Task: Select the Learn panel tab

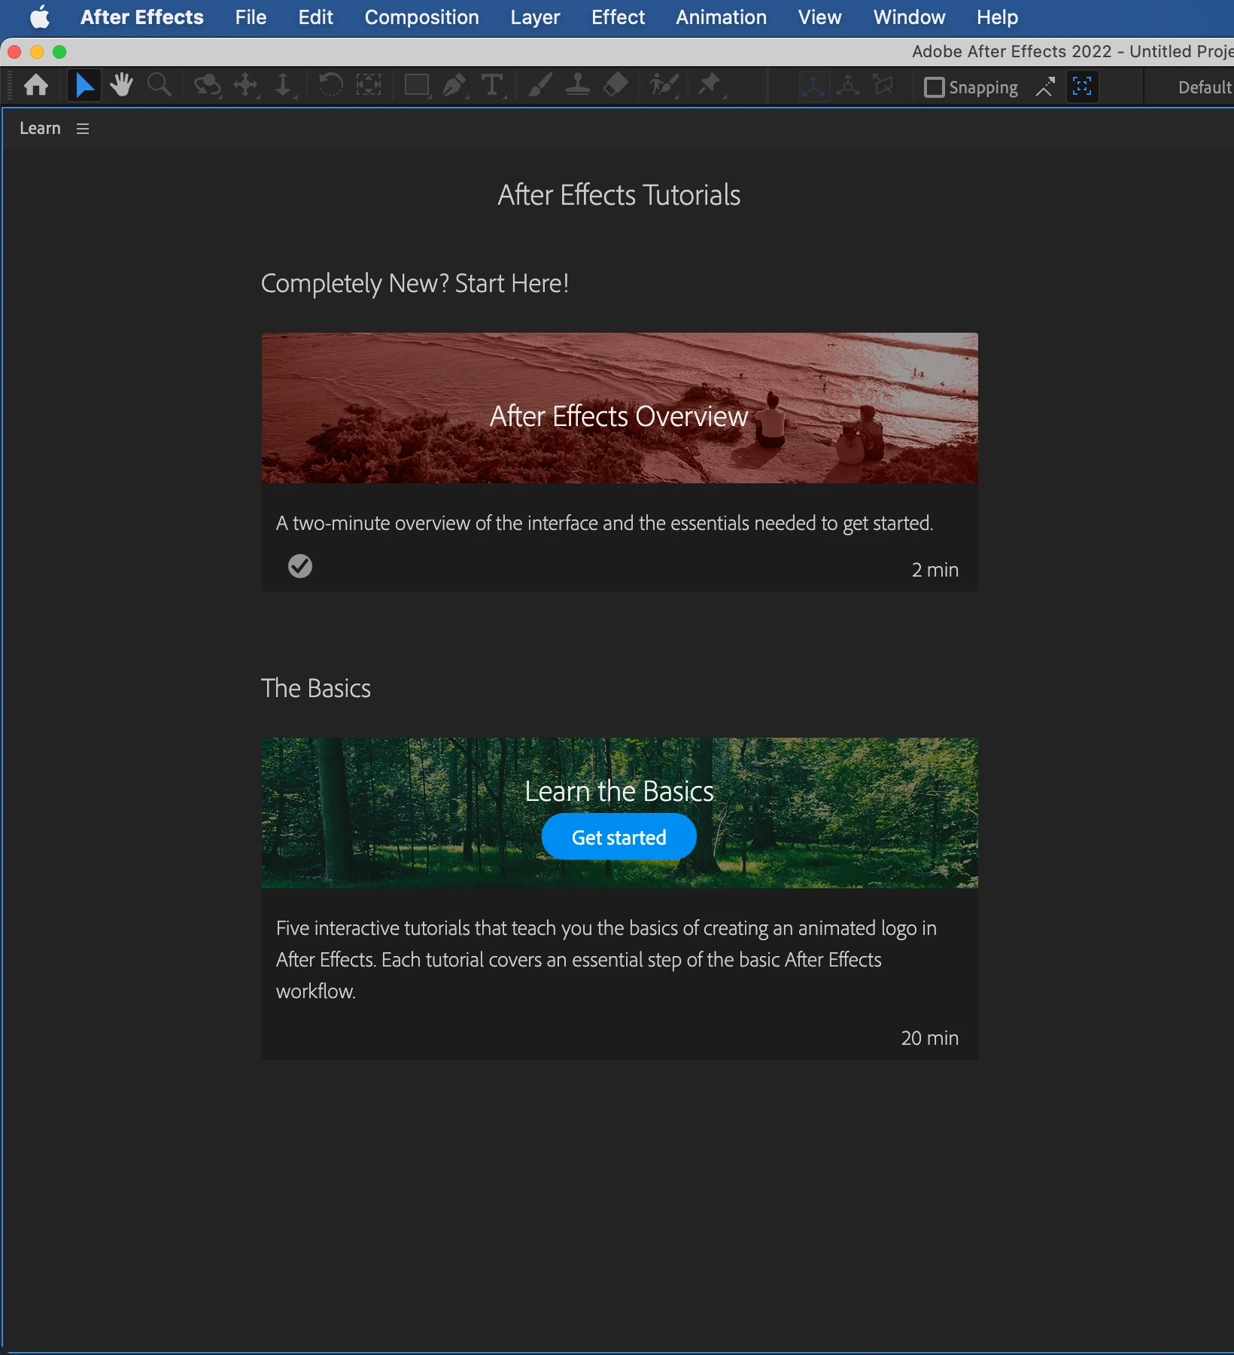Action: click(40, 129)
